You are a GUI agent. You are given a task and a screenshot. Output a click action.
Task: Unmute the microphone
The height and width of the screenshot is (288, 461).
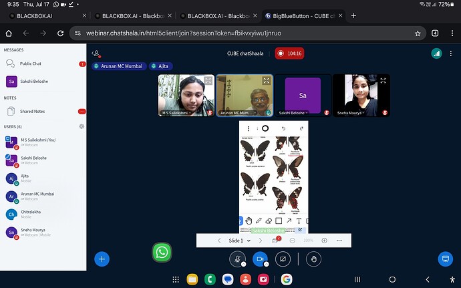[238, 259]
